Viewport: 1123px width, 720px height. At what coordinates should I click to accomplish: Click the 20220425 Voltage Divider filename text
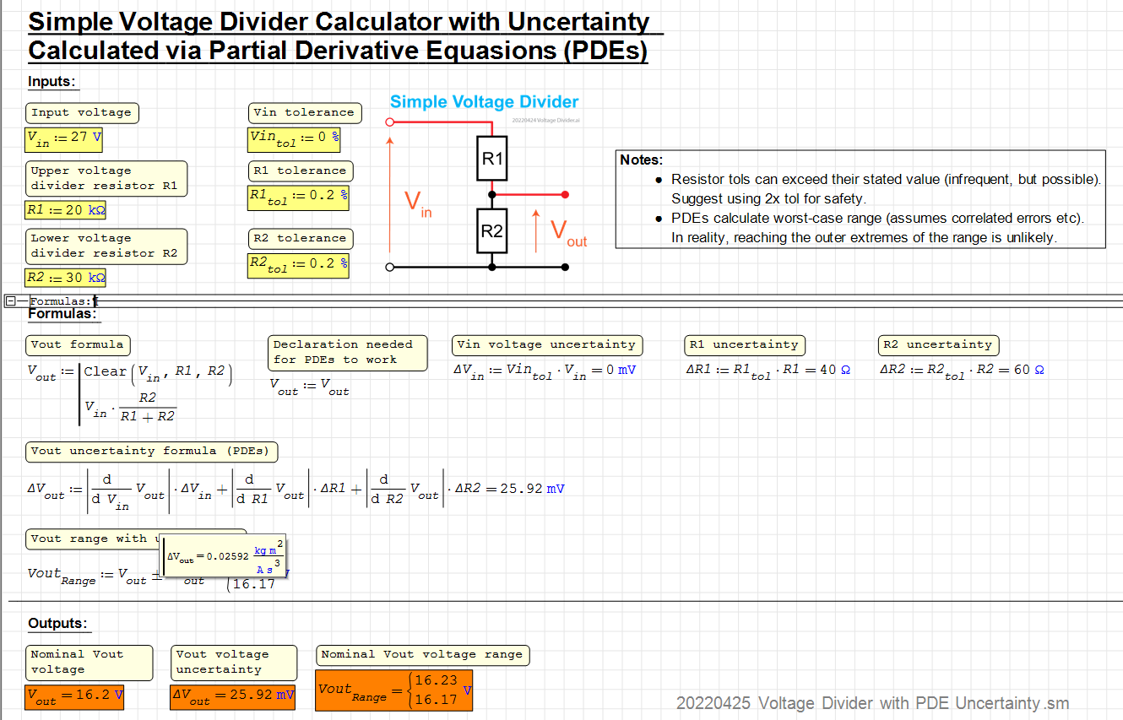coord(872,703)
